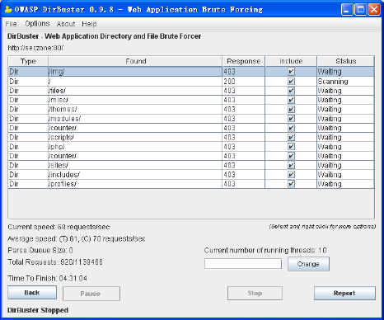Click the Time To Finish value
384x320 pixels.
coord(73,279)
